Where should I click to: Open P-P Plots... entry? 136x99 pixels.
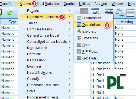coord(93,52)
